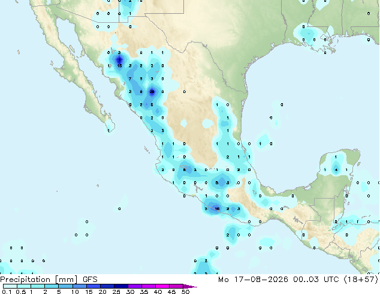Image resolution: width=380 pixels, height=294 pixels.
Task: Select the 2–5 mm legend color swatch
Action: coord(52,286)
